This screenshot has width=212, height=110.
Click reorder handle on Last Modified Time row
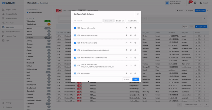(x=135, y=58)
